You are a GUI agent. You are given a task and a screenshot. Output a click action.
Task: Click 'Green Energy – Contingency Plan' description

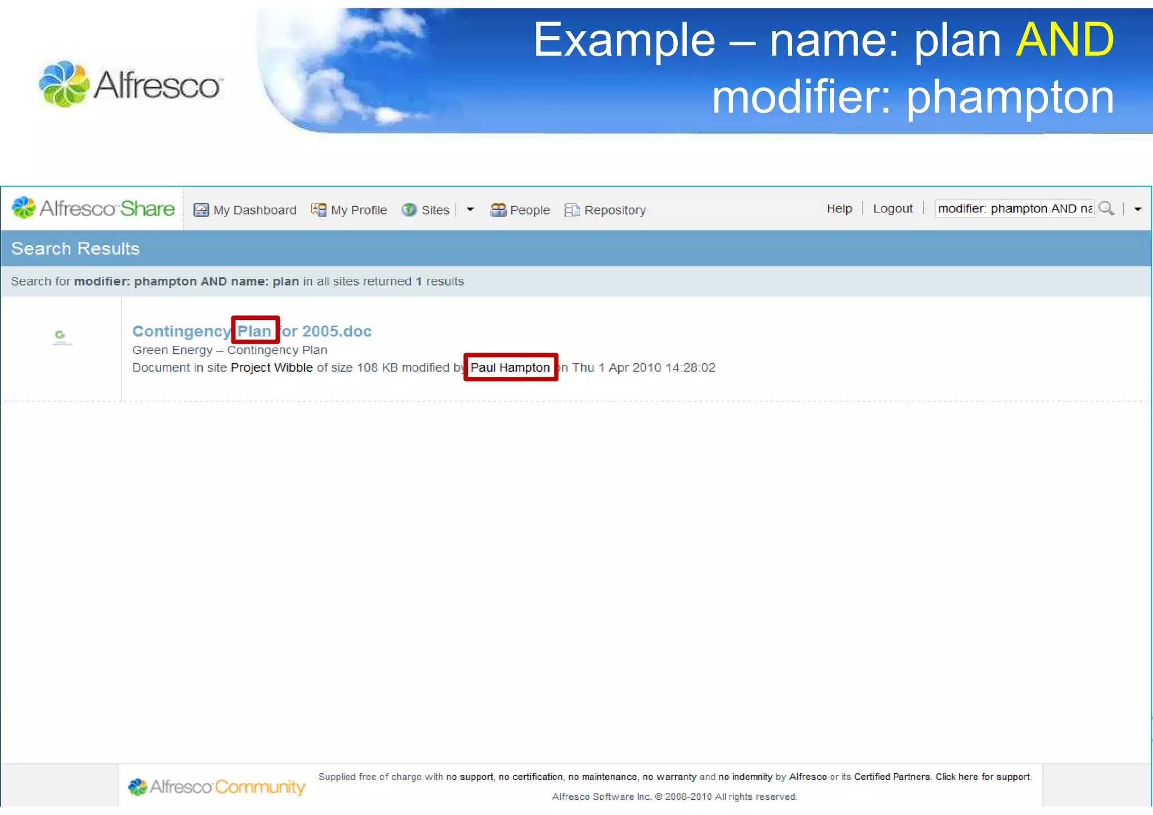pyautogui.click(x=230, y=350)
